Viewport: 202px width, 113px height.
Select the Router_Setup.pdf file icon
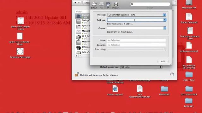(x=189, y=17)
